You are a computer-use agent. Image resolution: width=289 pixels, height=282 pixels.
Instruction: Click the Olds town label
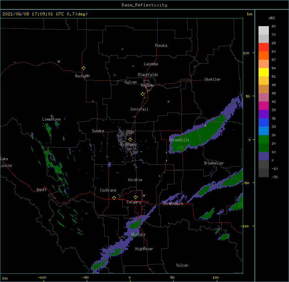130,132
